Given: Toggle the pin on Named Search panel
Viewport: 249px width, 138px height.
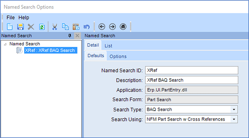Looking at the screenshot, I should click(x=70, y=36).
